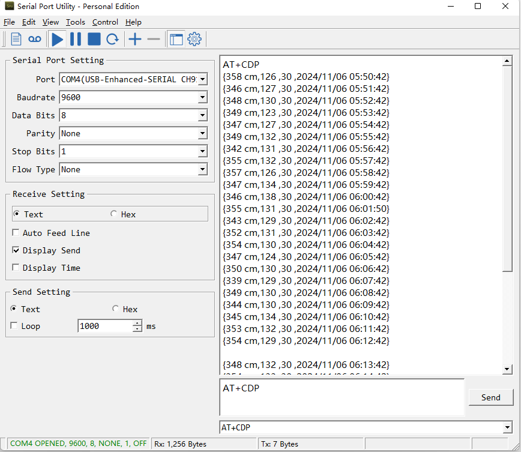Click the Tx: 7 Bytes status entry
Viewport: 521px width, 452px height.
[280, 444]
